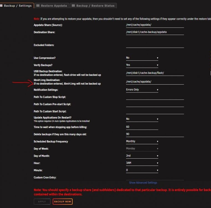Click the 'Scheduled Backup Frequency' label

(x=51, y=141)
